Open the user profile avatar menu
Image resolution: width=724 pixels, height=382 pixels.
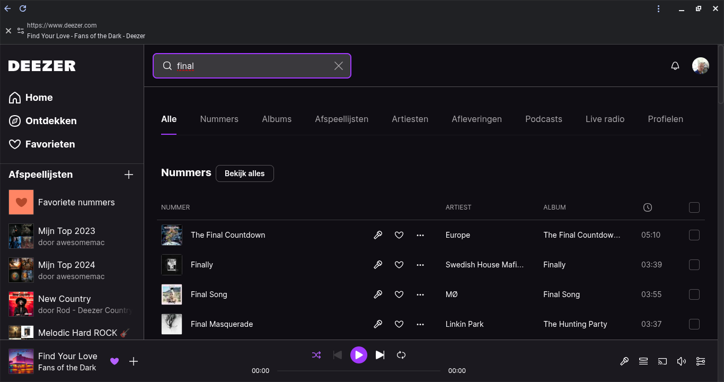coord(701,66)
